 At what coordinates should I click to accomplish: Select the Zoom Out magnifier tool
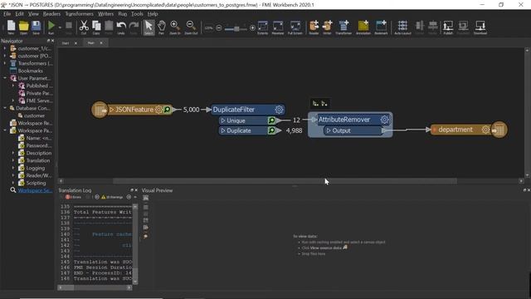click(x=191, y=27)
